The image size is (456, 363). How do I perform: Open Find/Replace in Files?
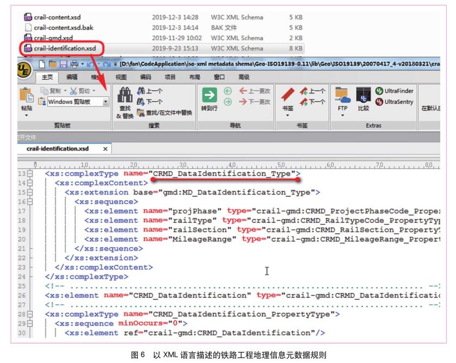tap(164, 112)
